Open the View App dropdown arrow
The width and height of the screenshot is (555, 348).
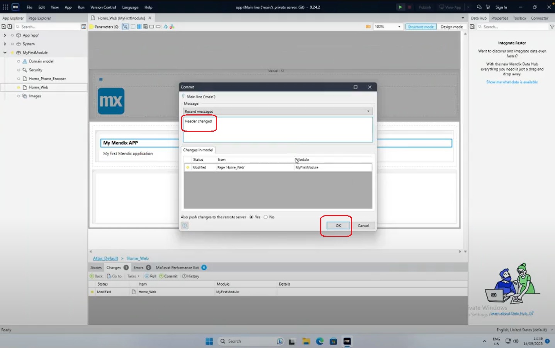[468, 7]
